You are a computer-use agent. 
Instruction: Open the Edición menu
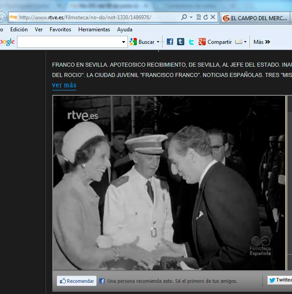click(19, 30)
